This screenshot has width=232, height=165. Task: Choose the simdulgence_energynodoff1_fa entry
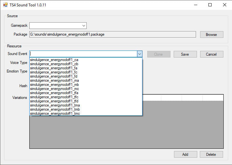pos(86,68)
